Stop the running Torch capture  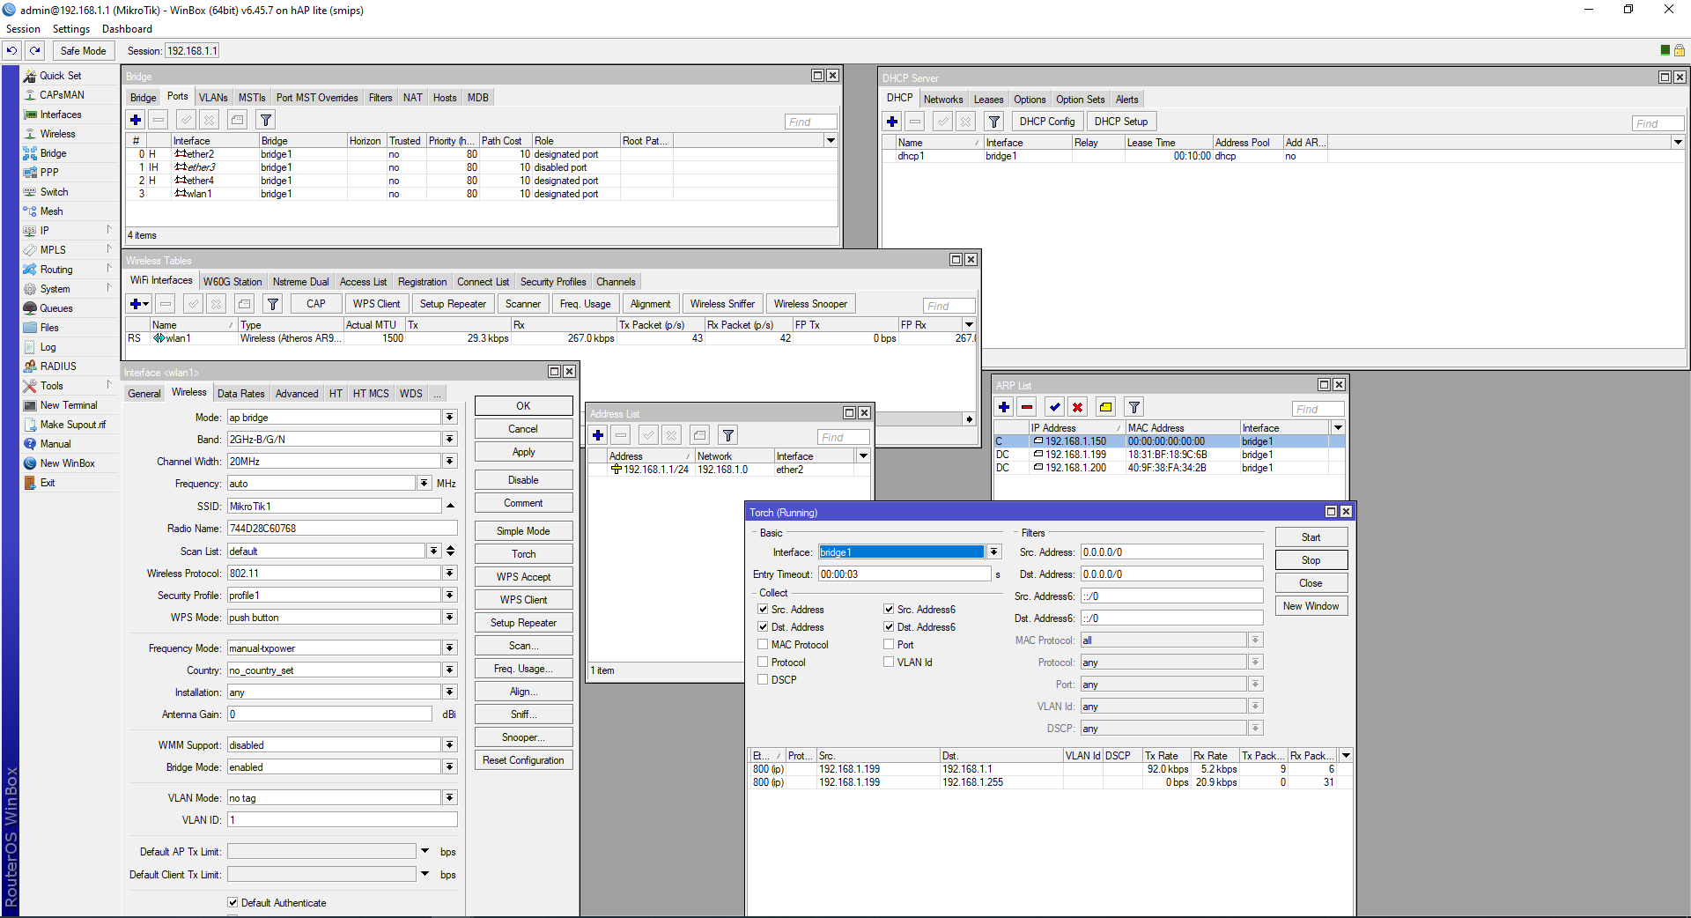(x=1311, y=560)
